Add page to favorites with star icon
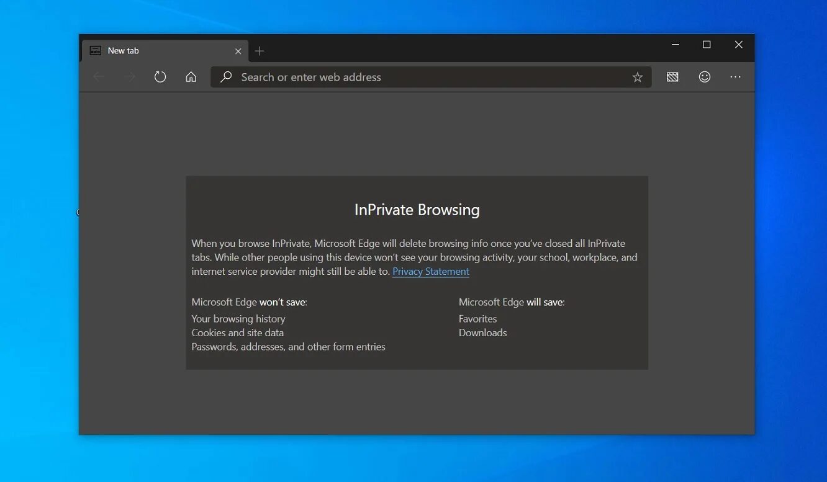 (638, 77)
